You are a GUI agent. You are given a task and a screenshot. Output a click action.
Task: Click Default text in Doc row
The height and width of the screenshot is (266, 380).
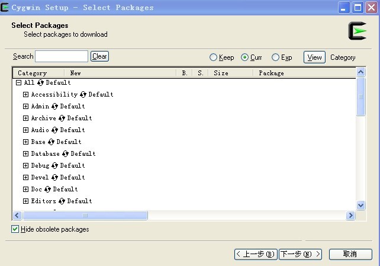[66, 190]
